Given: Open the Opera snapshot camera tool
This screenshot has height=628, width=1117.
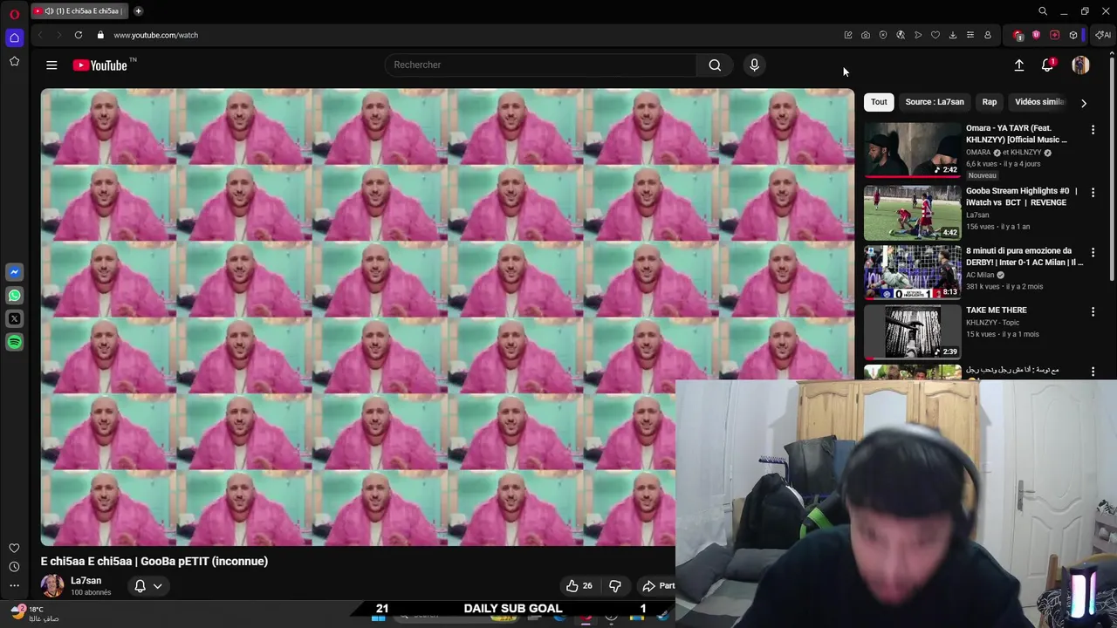Looking at the screenshot, I should [865, 35].
